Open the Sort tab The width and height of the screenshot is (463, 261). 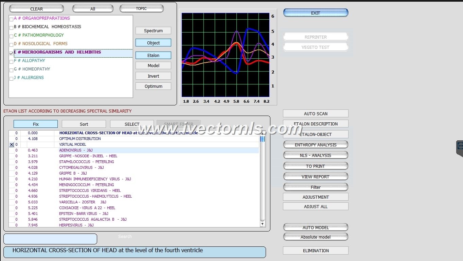pyautogui.click(x=84, y=124)
